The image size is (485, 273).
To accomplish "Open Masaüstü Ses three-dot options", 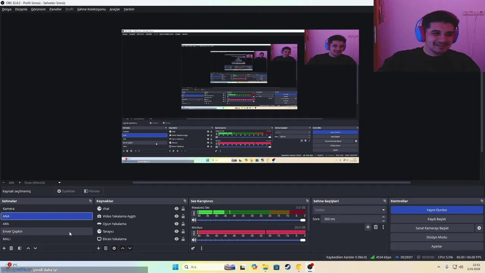I will point(194,213).
